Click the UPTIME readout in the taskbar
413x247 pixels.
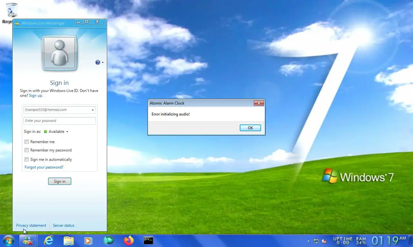click(343, 241)
